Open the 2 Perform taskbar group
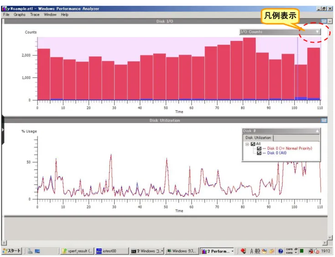This screenshot has width=335, height=257. [217, 251]
